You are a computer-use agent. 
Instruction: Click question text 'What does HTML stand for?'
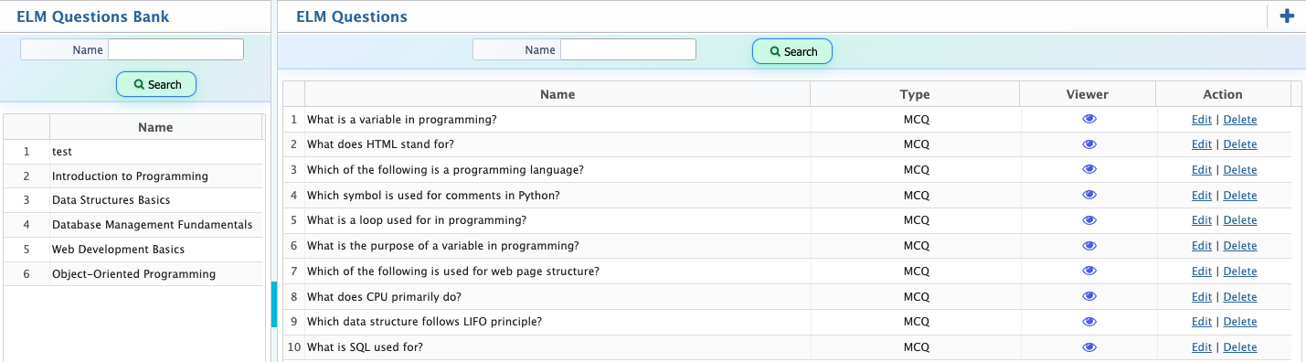click(x=380, y=144)
